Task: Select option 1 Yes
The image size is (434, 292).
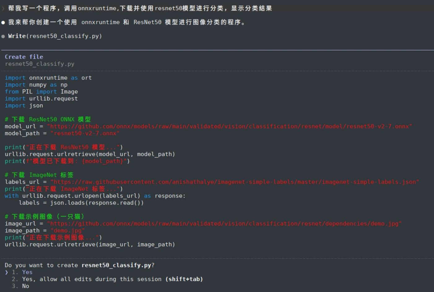Action: pos(22,272)
